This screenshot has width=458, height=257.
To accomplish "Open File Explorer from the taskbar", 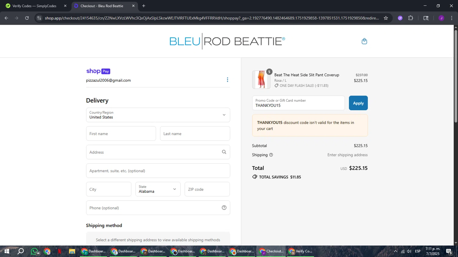I will [x=72, y=252].
